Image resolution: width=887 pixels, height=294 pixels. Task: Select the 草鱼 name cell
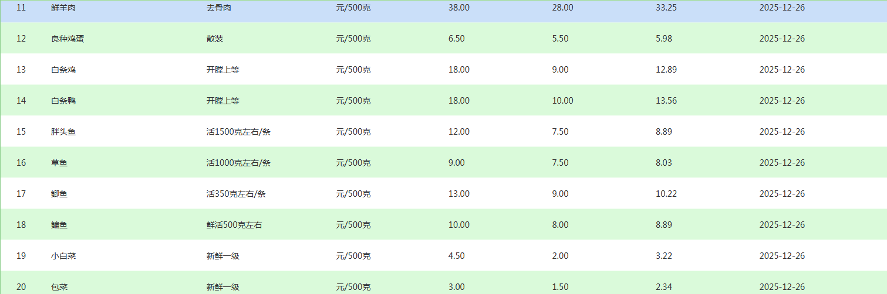(x=59, y=163)
